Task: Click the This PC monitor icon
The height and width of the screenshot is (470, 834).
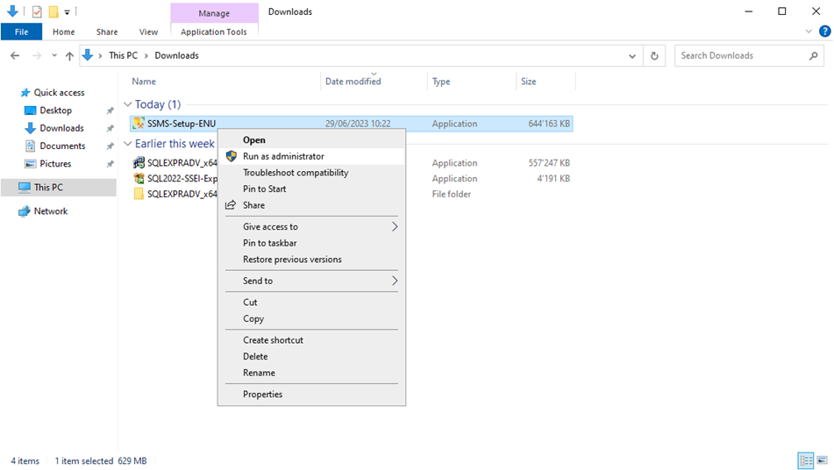Action: point(25,187)
